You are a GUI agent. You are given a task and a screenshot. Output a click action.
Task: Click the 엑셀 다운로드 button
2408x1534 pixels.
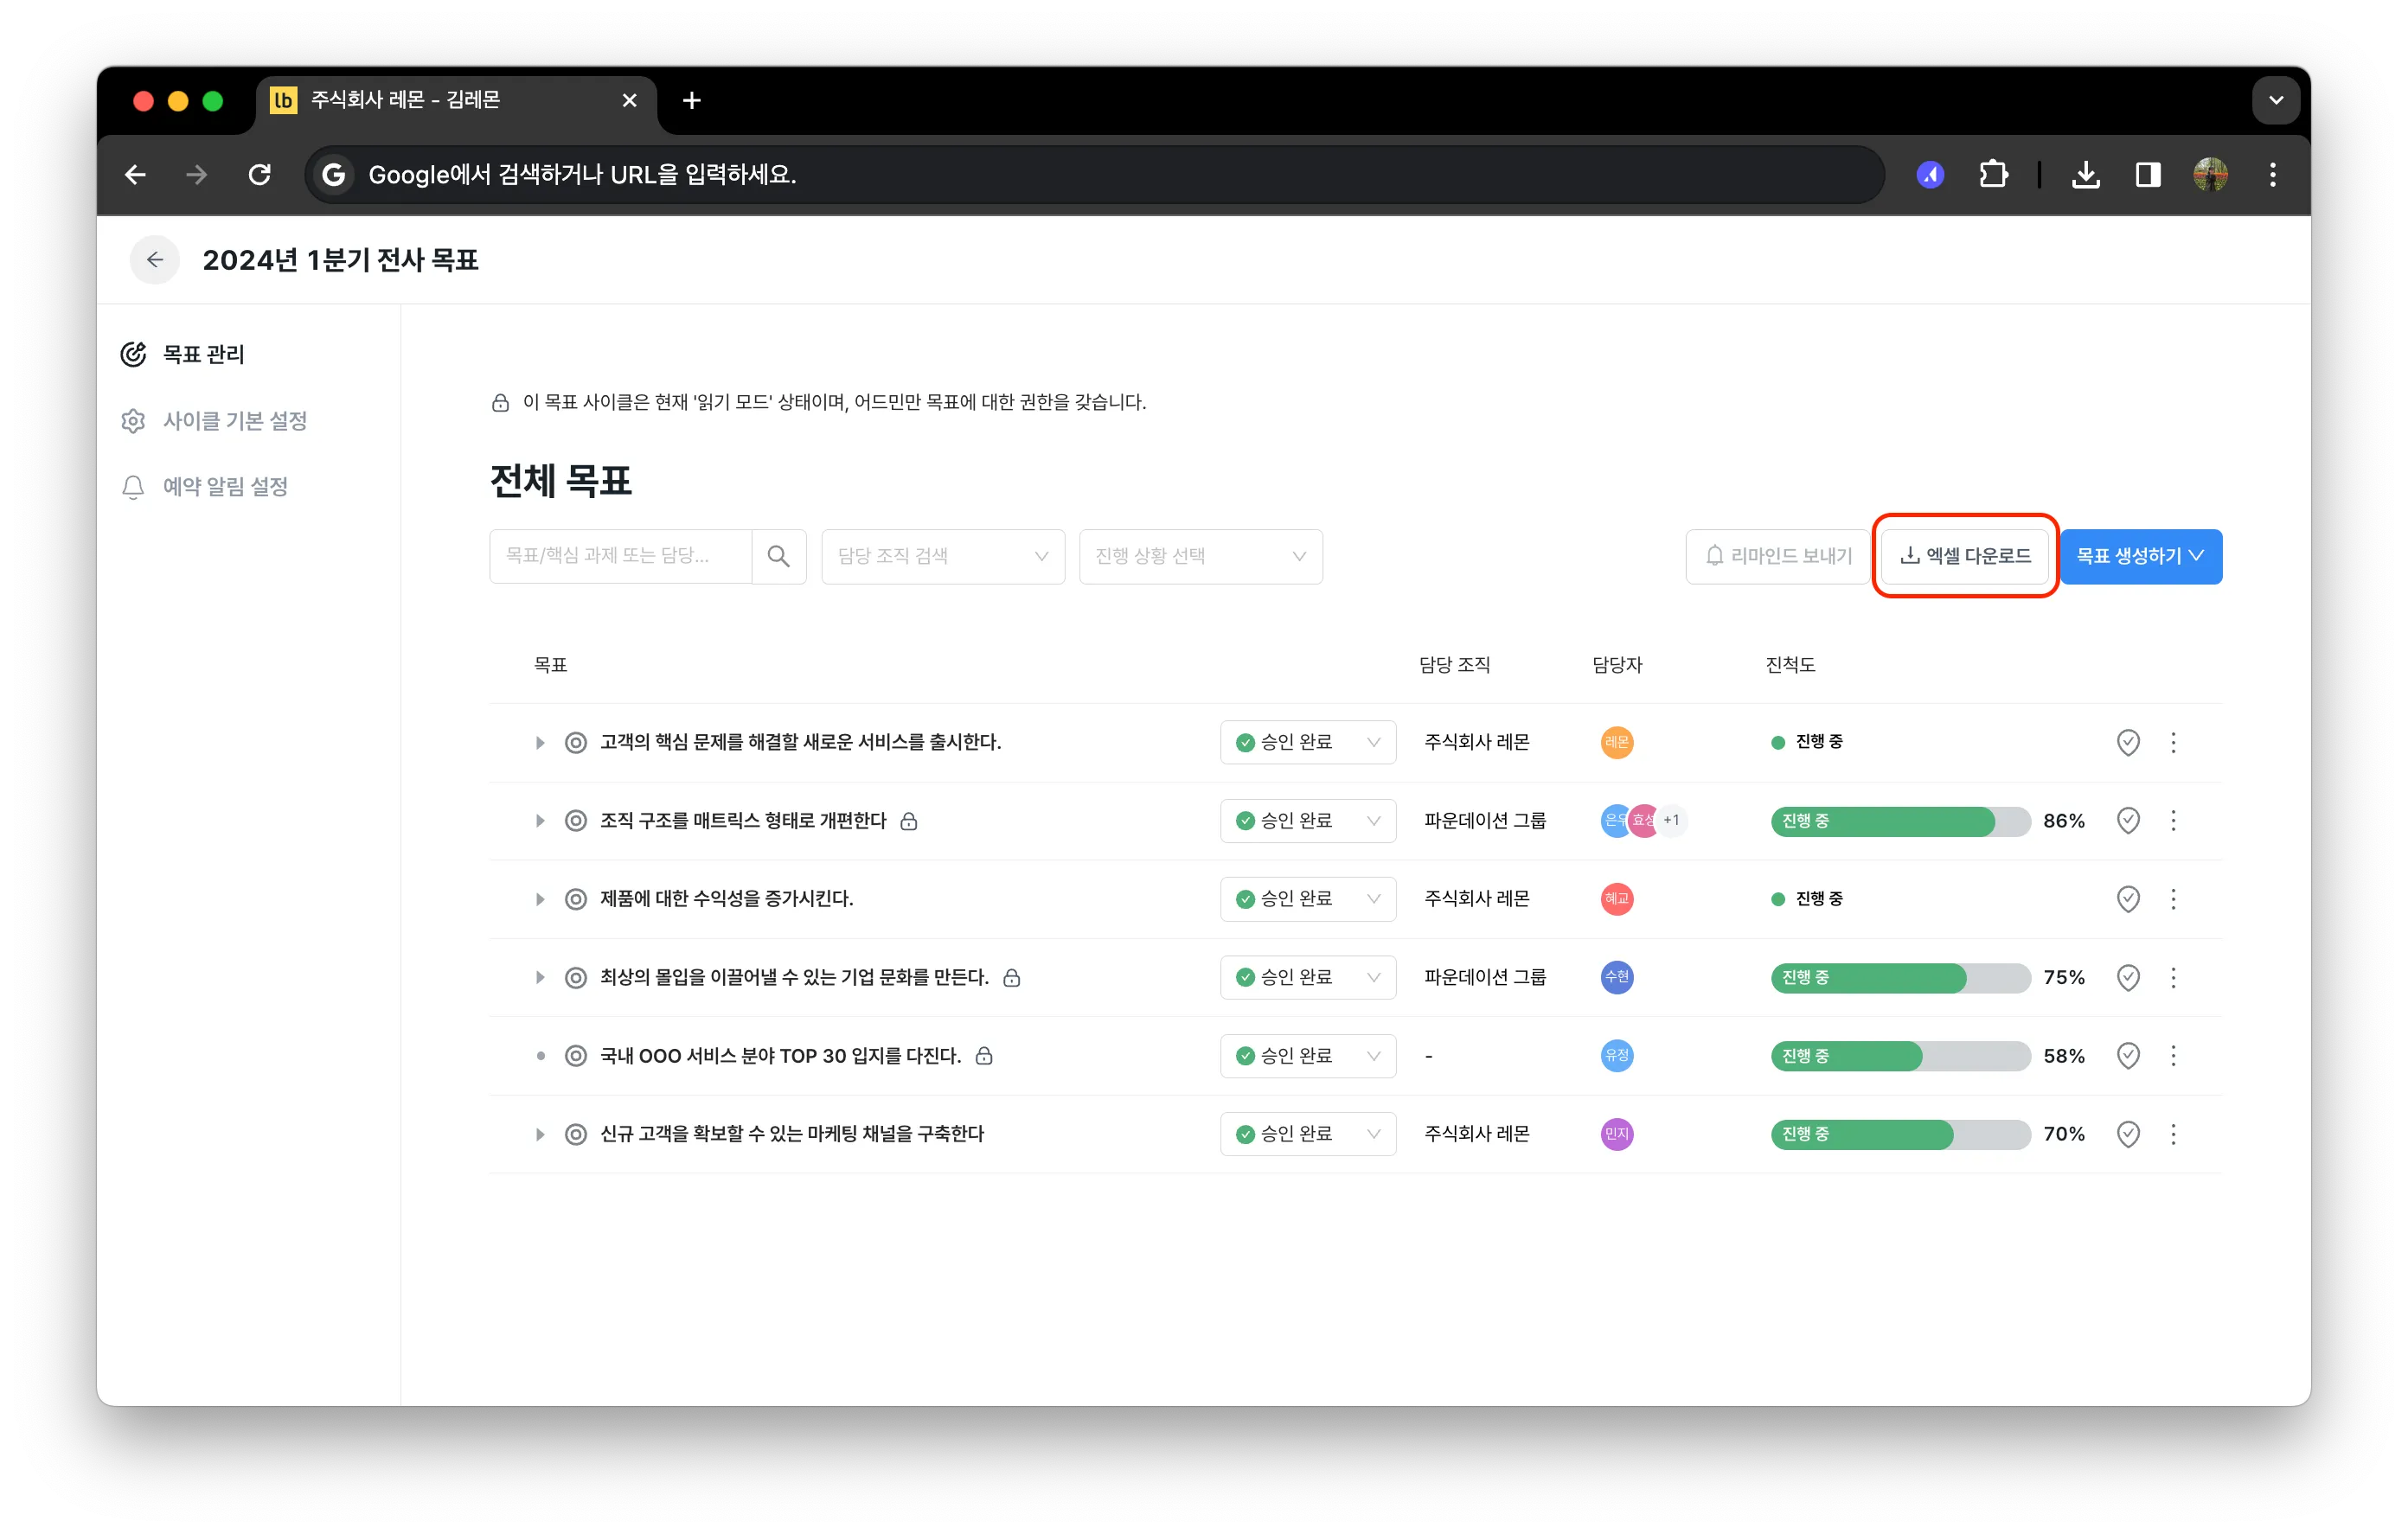pos(1965,556)
